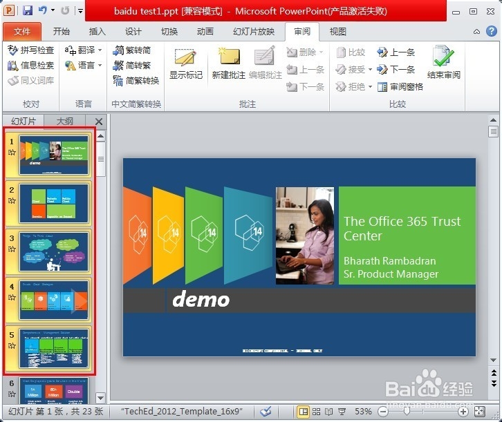The width and height of the screenshot is (502, 422).
Task: Toggle the 审阅窗格 reviewing pane
Action: tap(400, 86)
